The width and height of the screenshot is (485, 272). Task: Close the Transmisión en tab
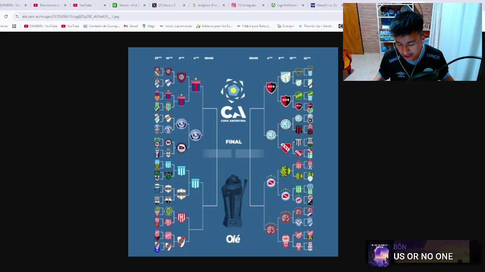point(66,5)
